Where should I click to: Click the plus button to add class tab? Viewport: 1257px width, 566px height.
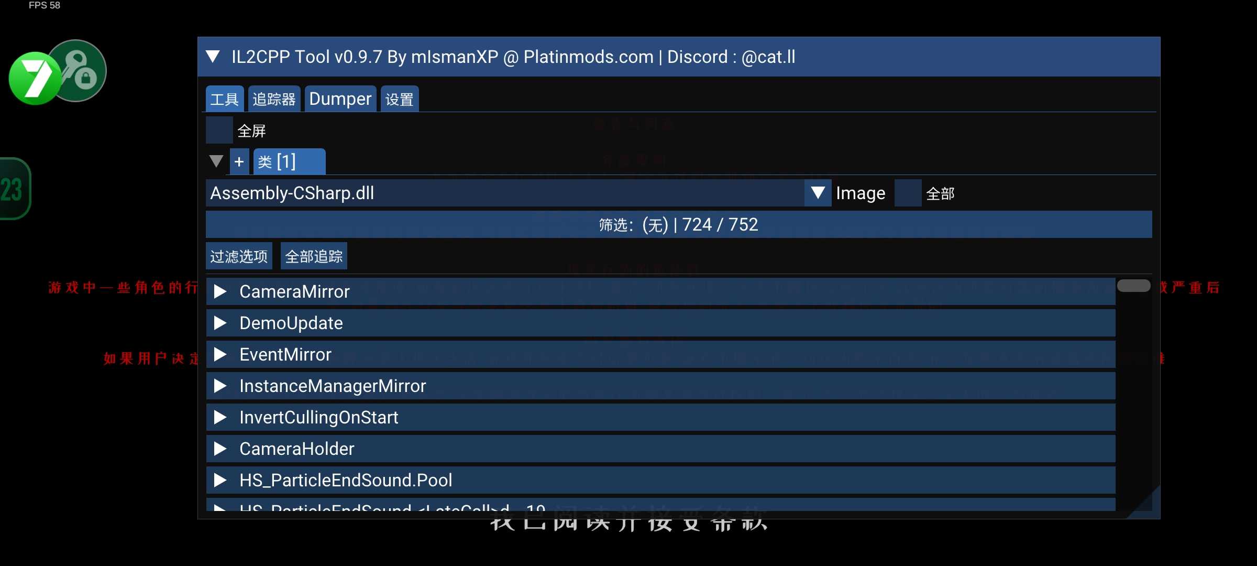point(239,161)
